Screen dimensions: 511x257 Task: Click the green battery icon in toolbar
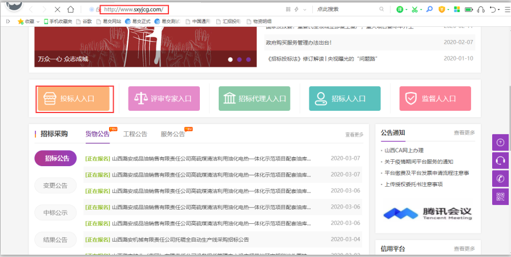(x=469, y=10)
